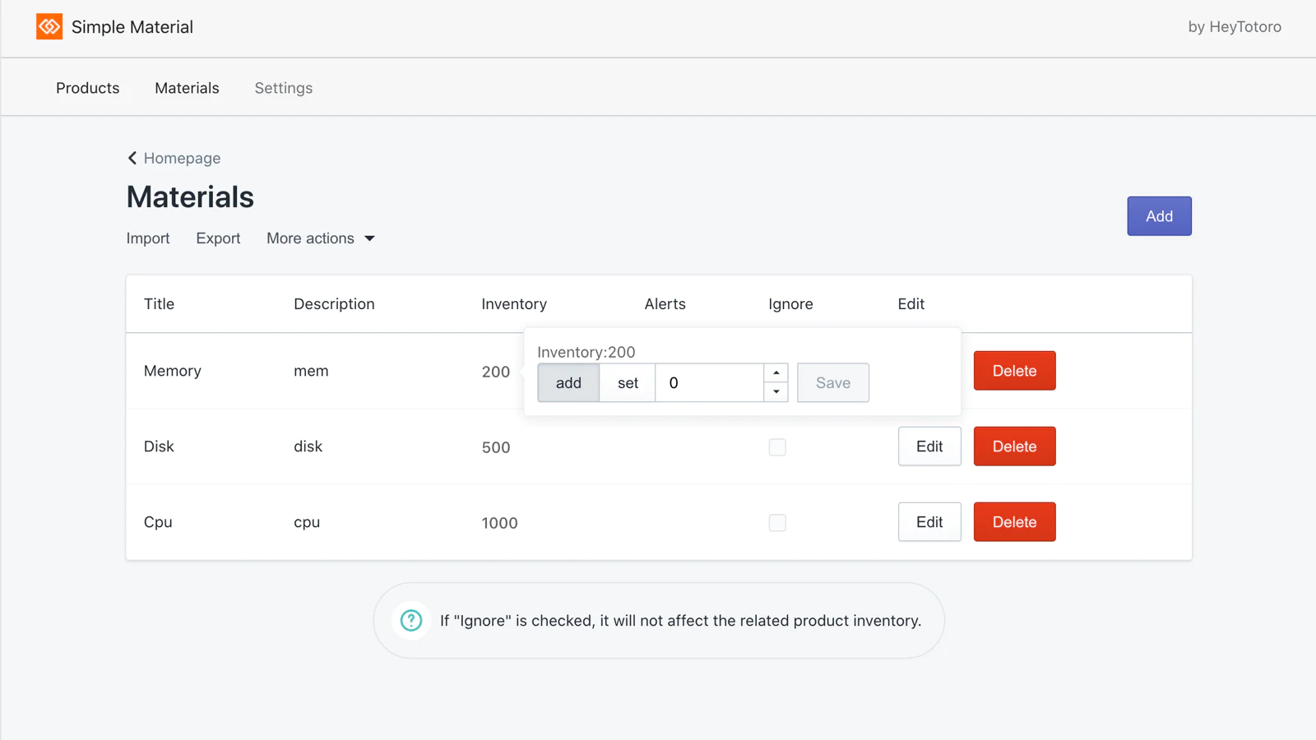Toggle the Ignore checkbox for Disk
Image resolution: width=1316 pixels, height=740 pixels.
(x=777, y=447)
